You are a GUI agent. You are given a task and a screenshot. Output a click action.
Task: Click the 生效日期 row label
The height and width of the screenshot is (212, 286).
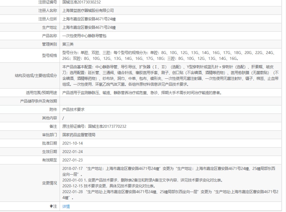49,152
